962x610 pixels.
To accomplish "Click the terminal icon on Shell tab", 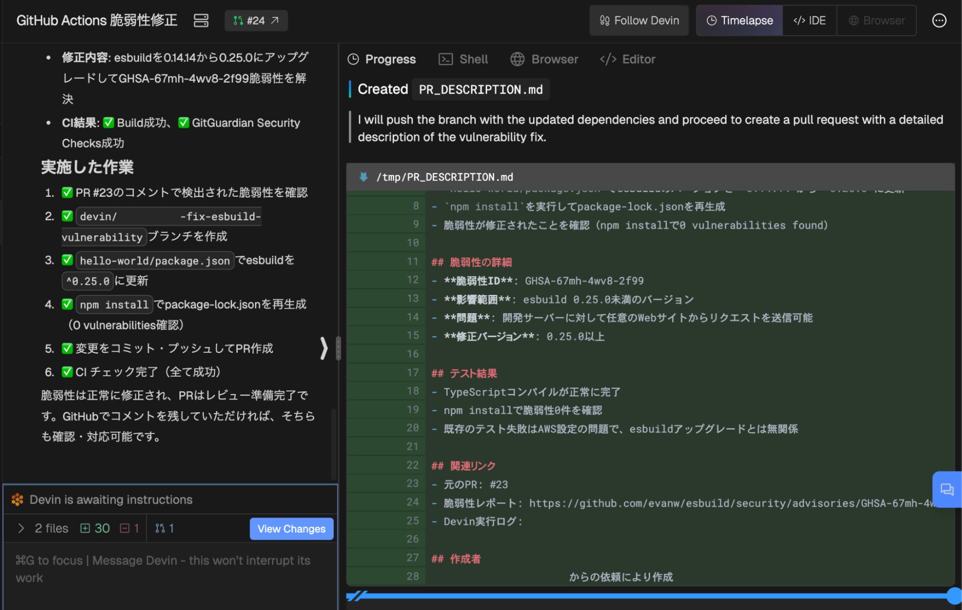I will click(x=445, y=59).
